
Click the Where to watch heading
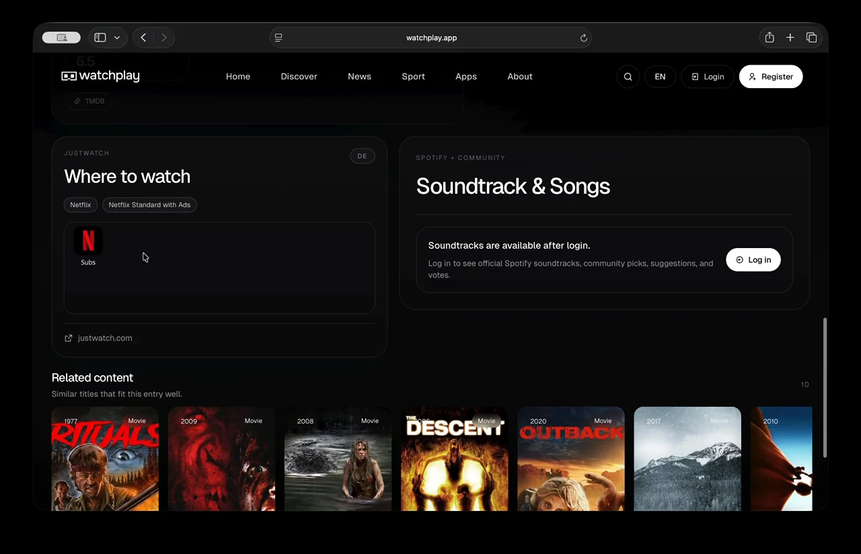pos(127,177)
